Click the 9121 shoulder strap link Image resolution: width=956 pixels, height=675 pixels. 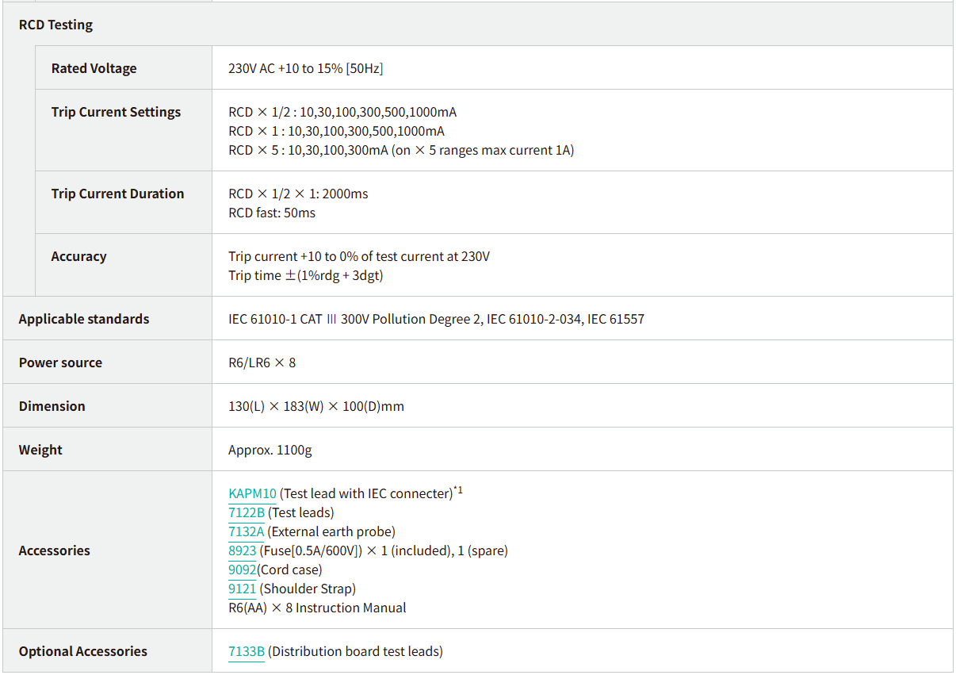click(242, 589)
